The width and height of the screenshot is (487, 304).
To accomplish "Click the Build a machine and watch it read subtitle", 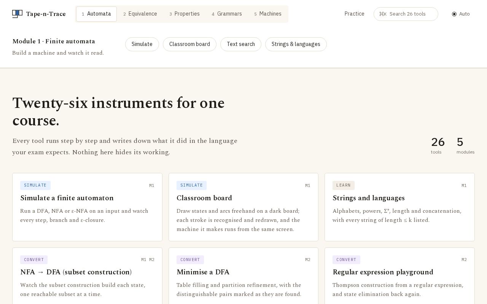I will [x=58, y=53].
